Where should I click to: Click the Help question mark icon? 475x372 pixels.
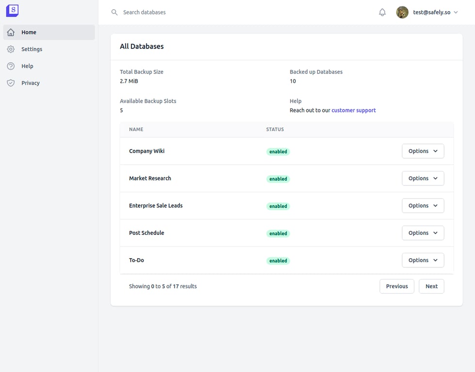tap(11, 66)
